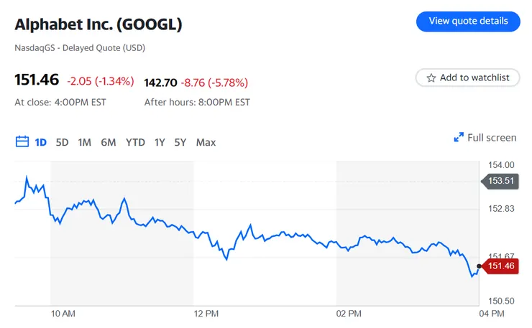
Task: Click the red 151.46 current price marker
Action: coord(500,266)
